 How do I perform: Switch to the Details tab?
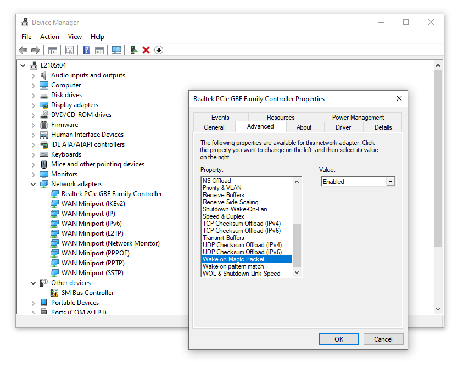tap(383, 127)
